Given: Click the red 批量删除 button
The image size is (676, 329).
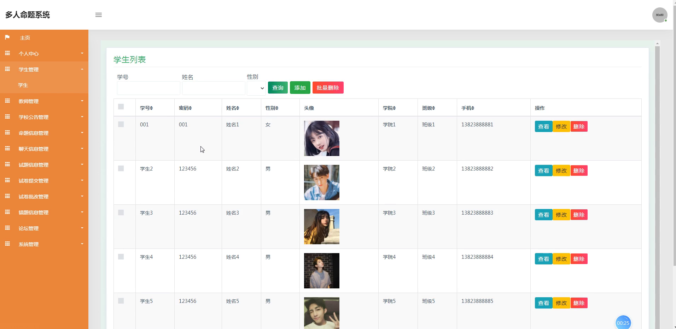Looking at the screenshot, I should [x=328, y=88].
